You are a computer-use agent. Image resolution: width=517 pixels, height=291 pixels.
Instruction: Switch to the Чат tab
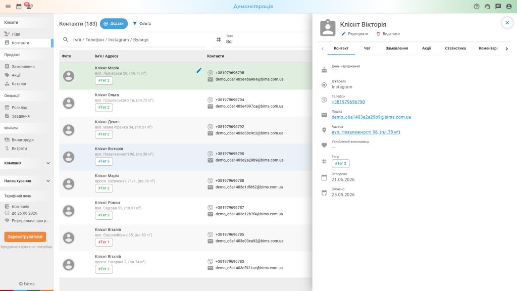coord(367,48)
